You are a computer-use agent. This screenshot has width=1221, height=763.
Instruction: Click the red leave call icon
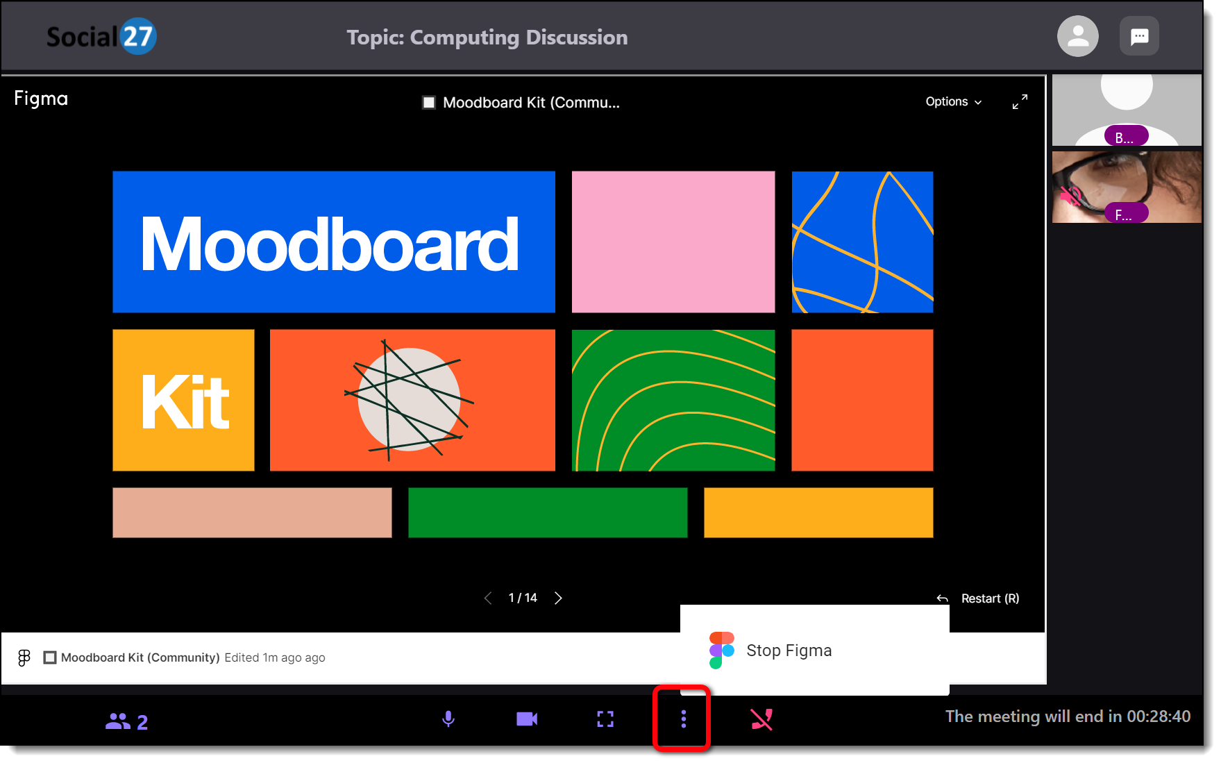[x=761, y=719]
